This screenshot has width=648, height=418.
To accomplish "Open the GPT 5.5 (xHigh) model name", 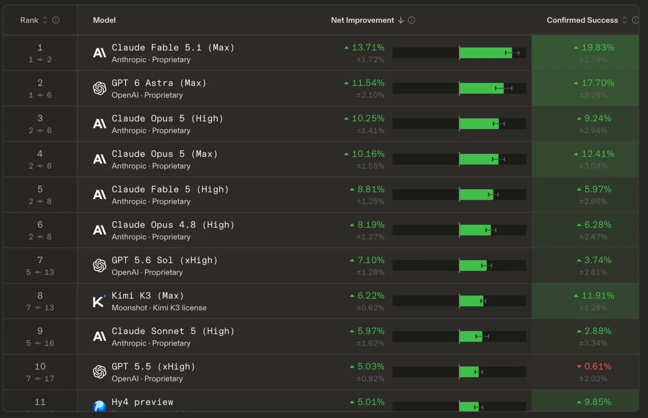I will (x=153, y=366).
